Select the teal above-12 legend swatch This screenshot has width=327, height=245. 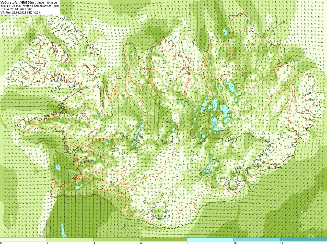[x=303, y=240]
